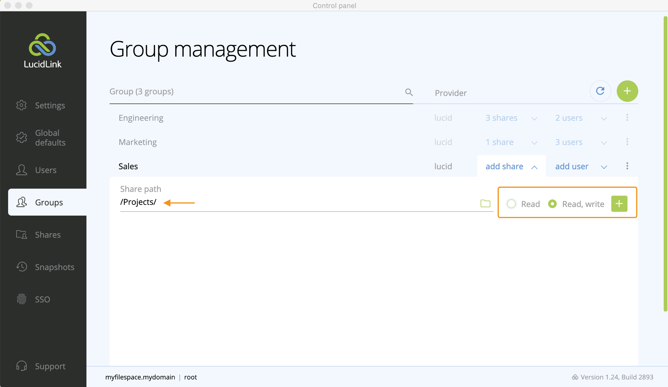Expand Marketing 1 share chevron
Screen dimensions: 668x387
[534, 143]
